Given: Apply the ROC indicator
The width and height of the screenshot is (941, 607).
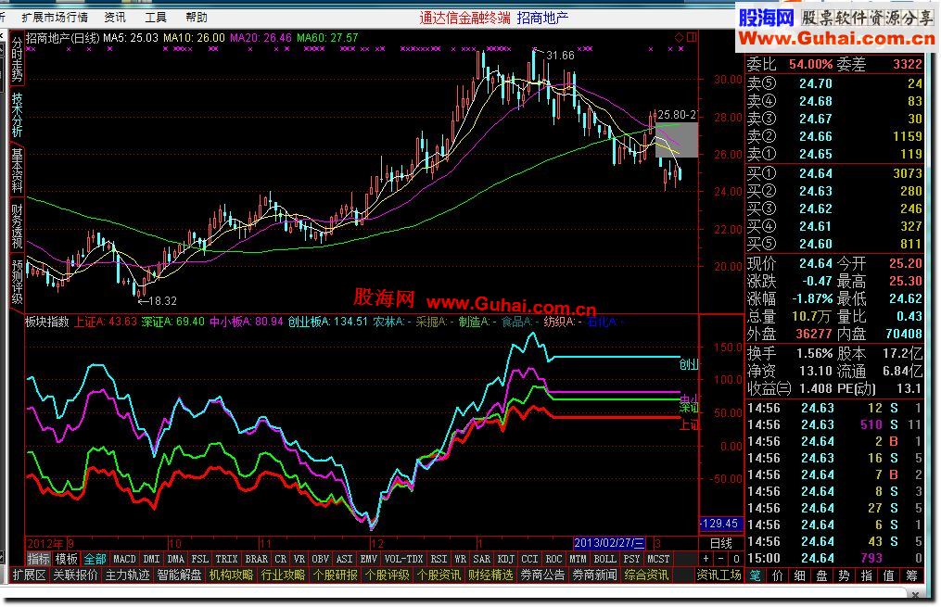Looking at the screenshot, I should coord(553,559).
